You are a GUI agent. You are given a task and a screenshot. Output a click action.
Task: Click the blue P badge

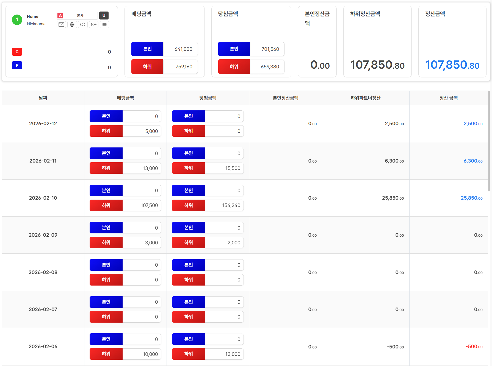tap(17, 65)
